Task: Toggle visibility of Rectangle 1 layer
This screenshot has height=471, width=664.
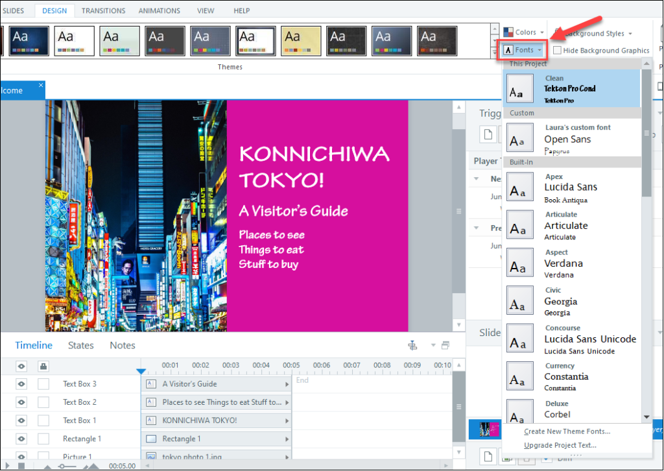Action: (21, 439)
